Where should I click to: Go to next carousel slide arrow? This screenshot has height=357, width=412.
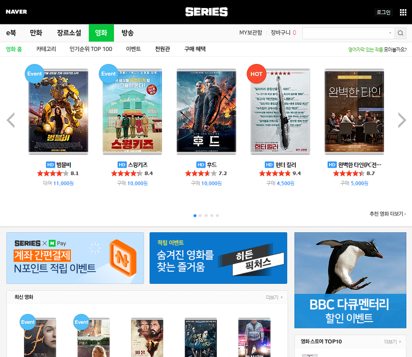point(402,120)
